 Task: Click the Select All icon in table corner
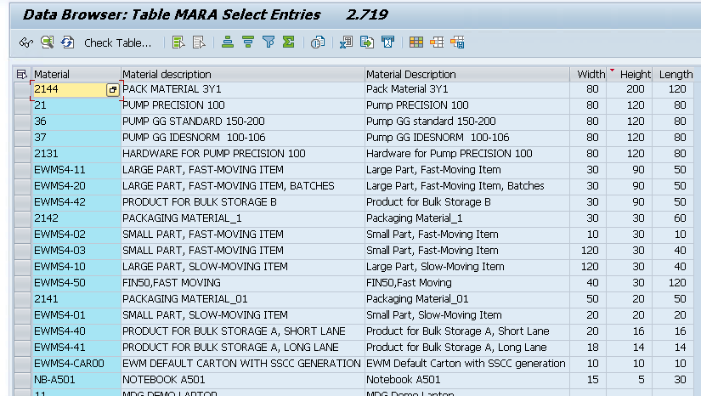22,75
